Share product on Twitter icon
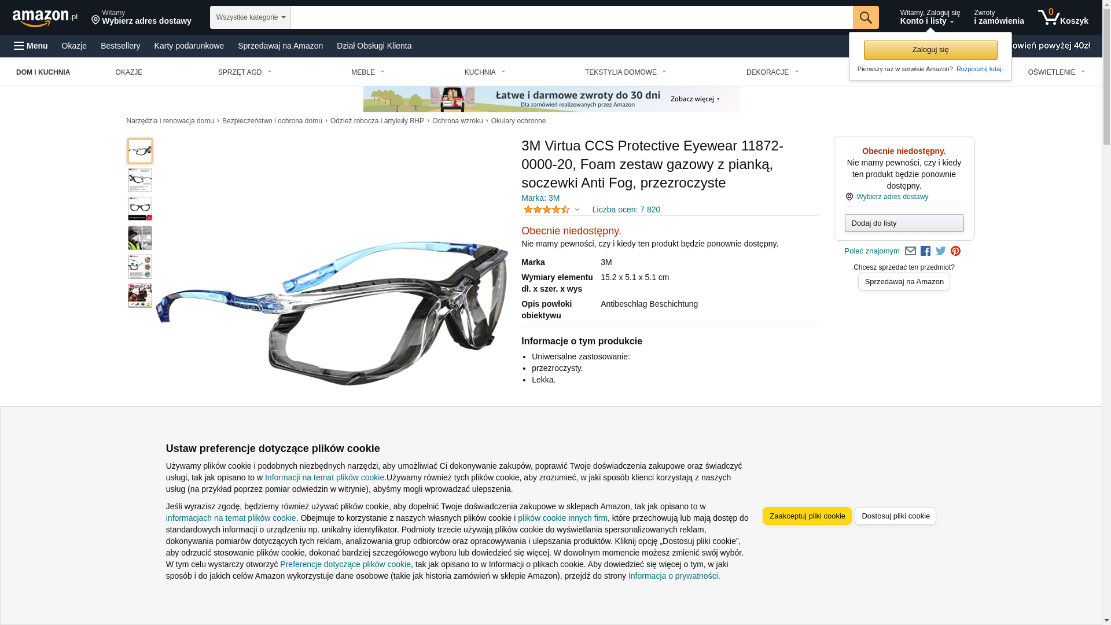 [941, 251]
